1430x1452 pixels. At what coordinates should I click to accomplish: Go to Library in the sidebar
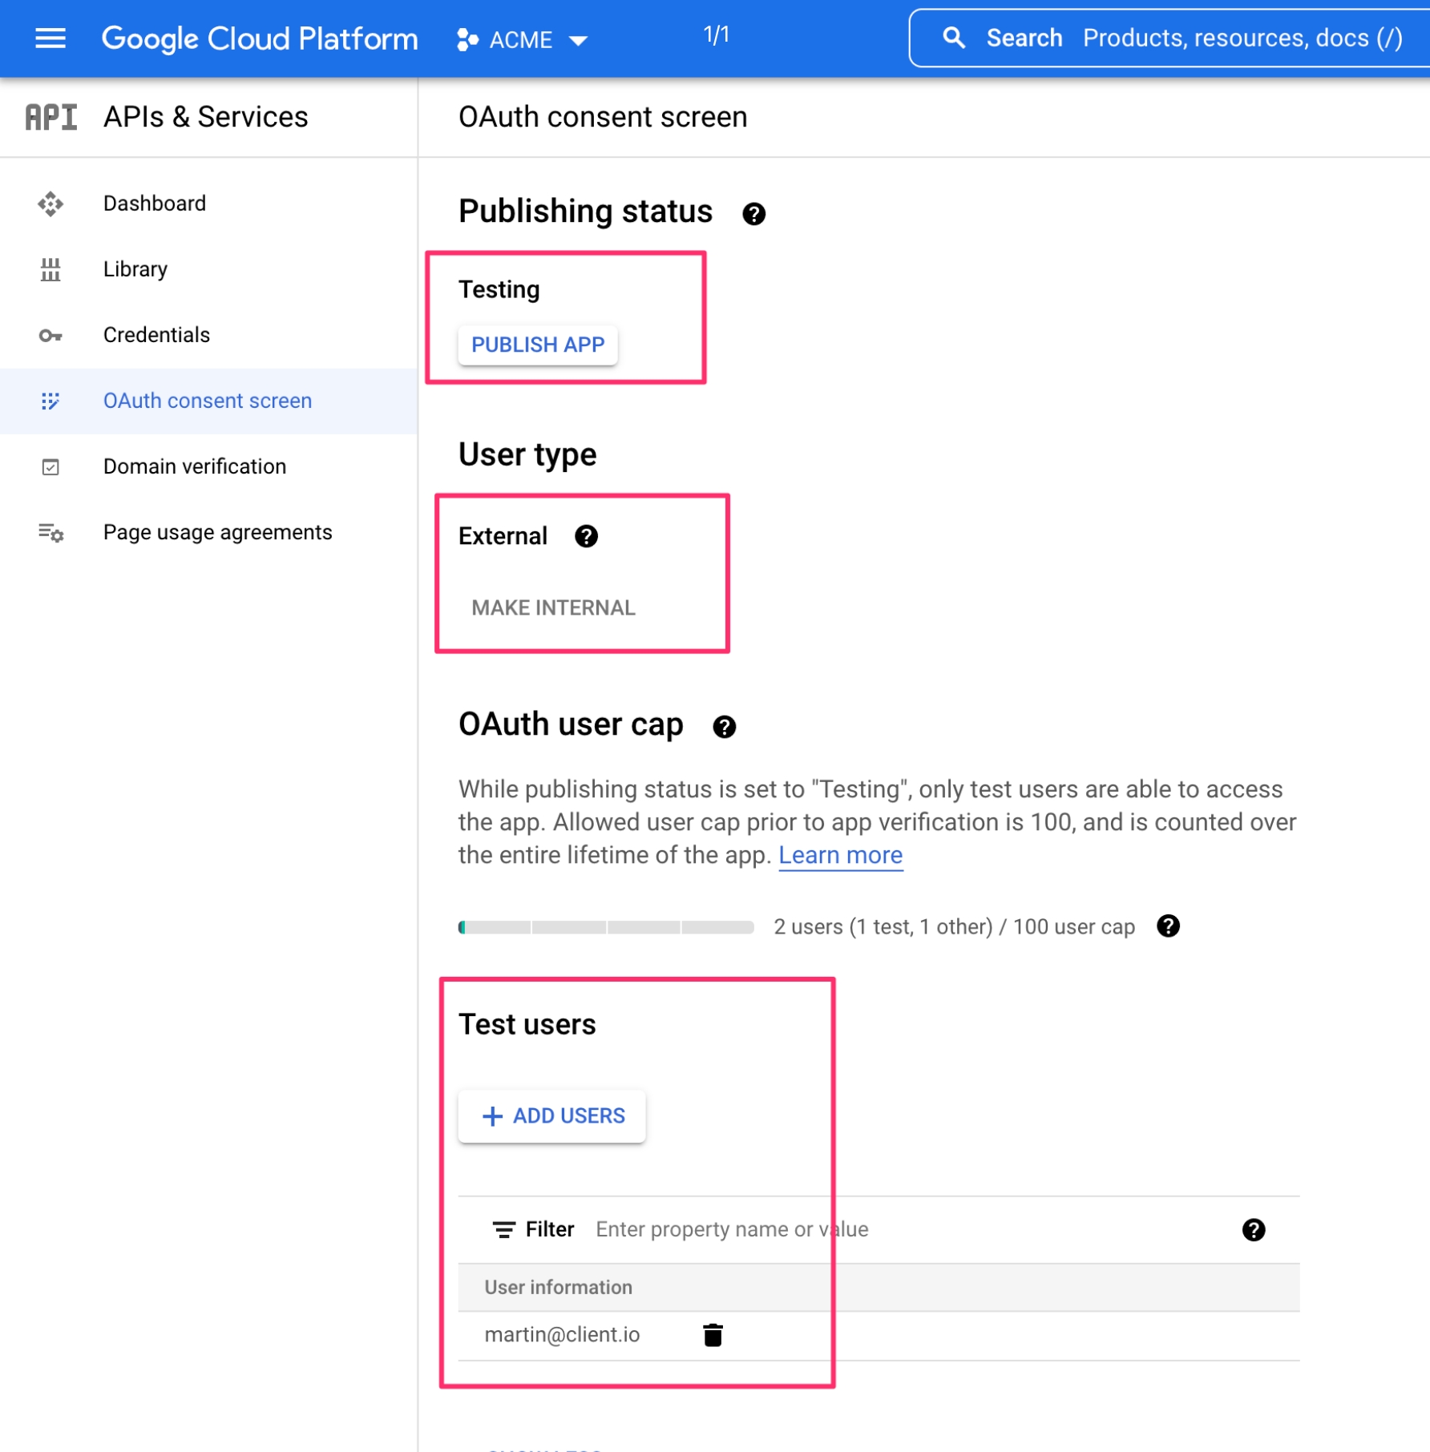pos(135,269)
